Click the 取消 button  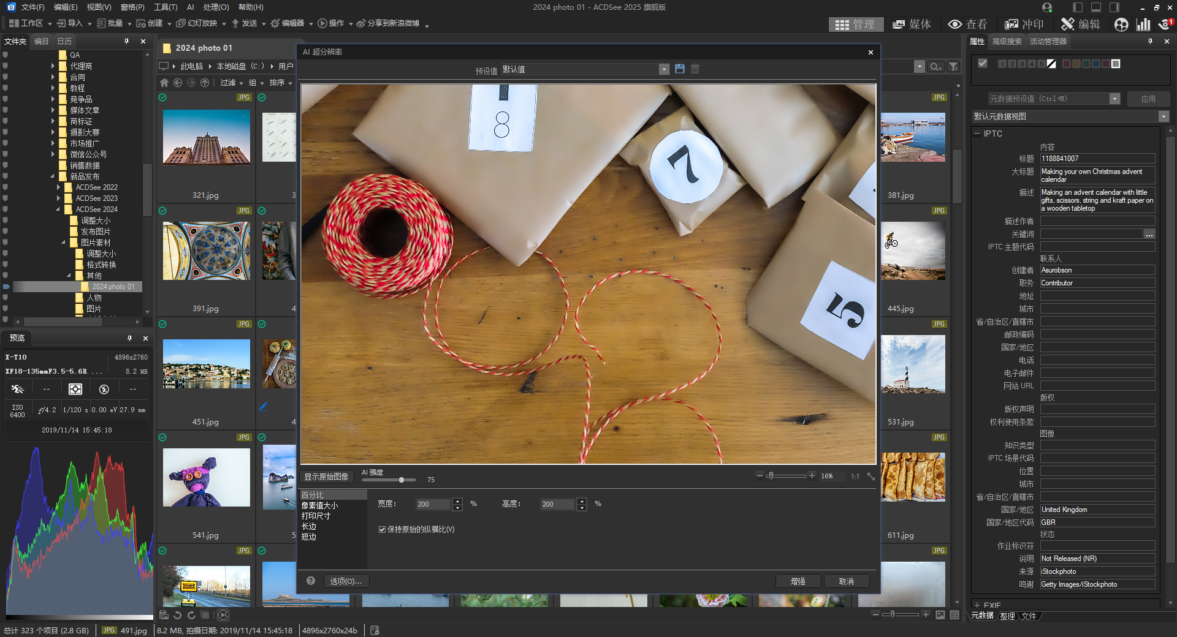pyautogui.click(x=846, y=581)
